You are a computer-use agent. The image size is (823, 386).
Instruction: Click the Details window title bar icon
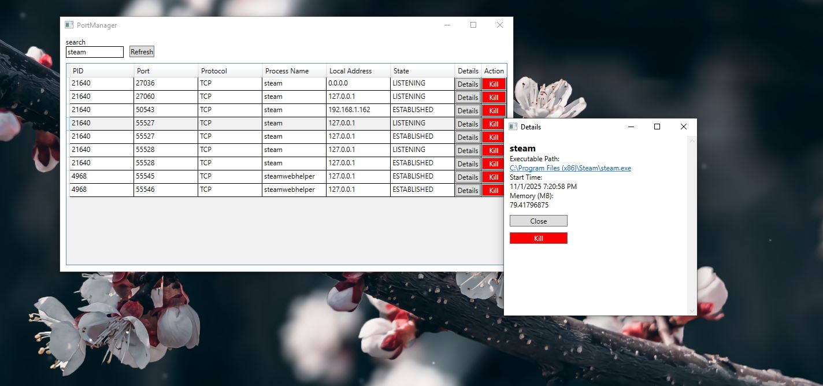pos(513,127)
